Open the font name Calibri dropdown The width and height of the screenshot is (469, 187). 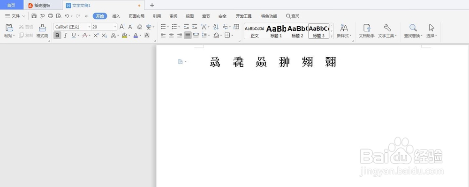(x=89, y=27)
